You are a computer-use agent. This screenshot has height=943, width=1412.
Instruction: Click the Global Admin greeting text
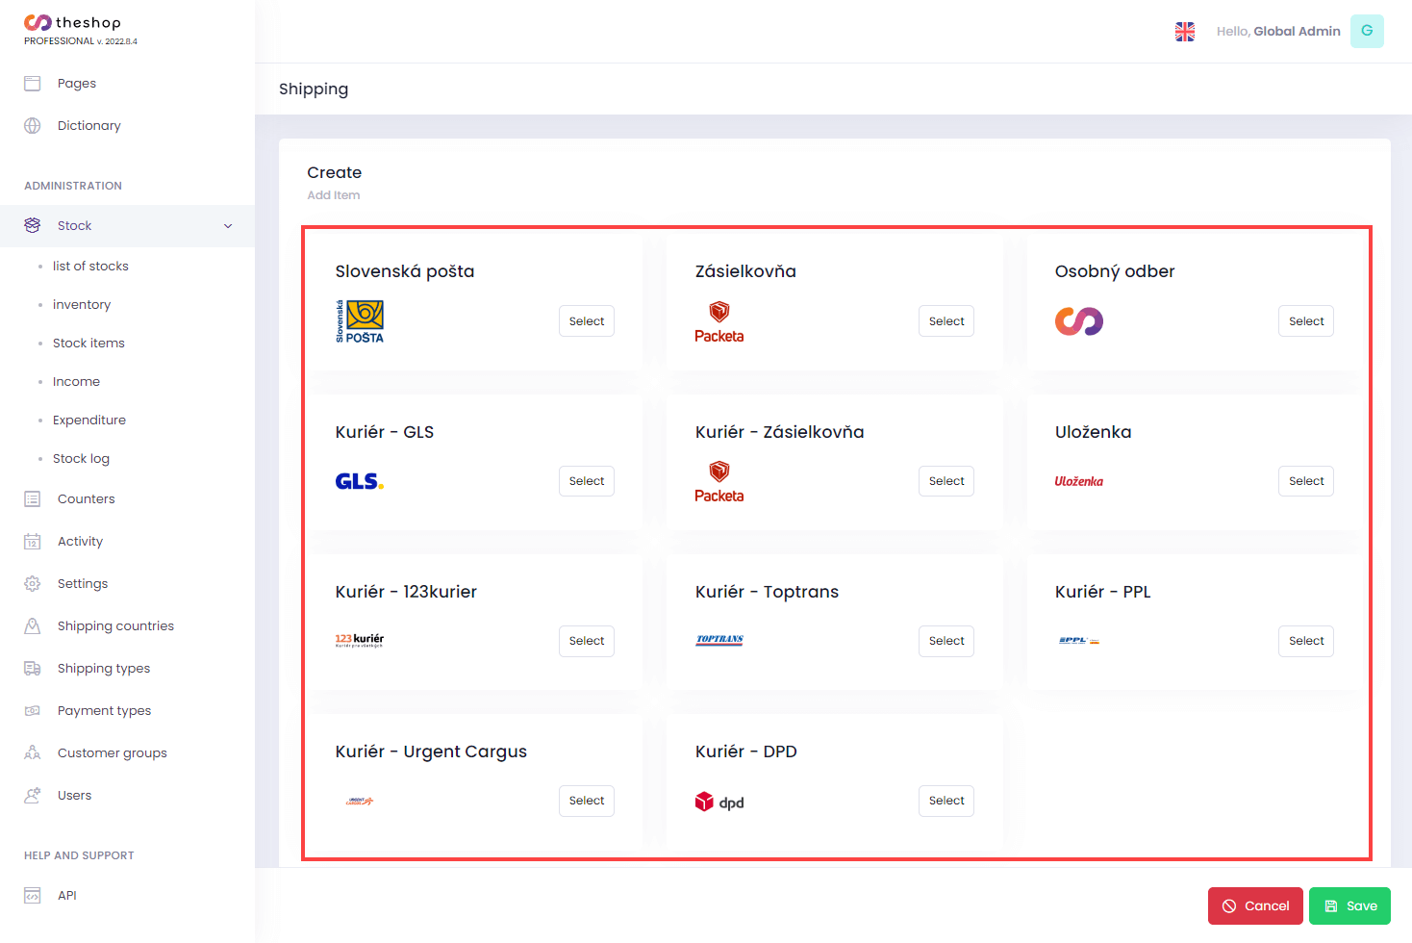tap(1278, 32)
